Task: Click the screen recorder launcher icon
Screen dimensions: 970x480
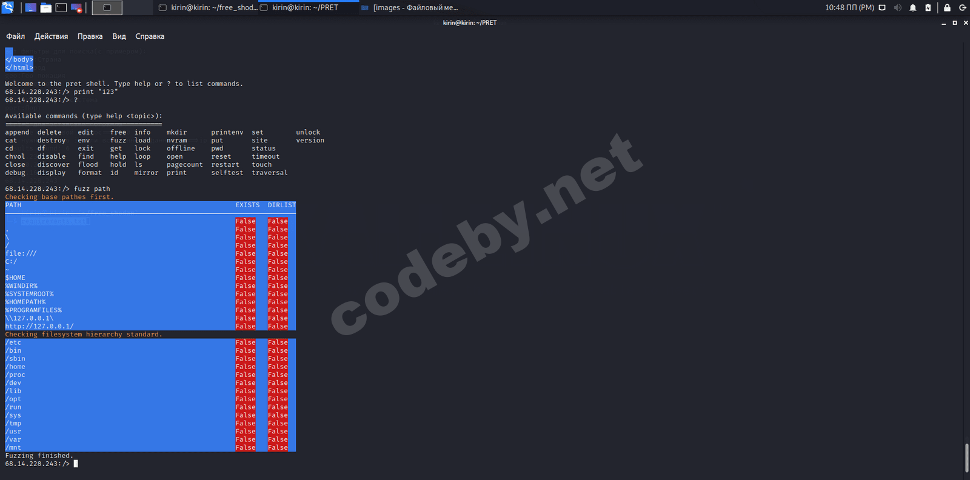Action: (76, 8)
